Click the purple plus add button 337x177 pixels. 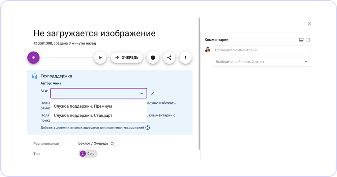coord(33,58)
